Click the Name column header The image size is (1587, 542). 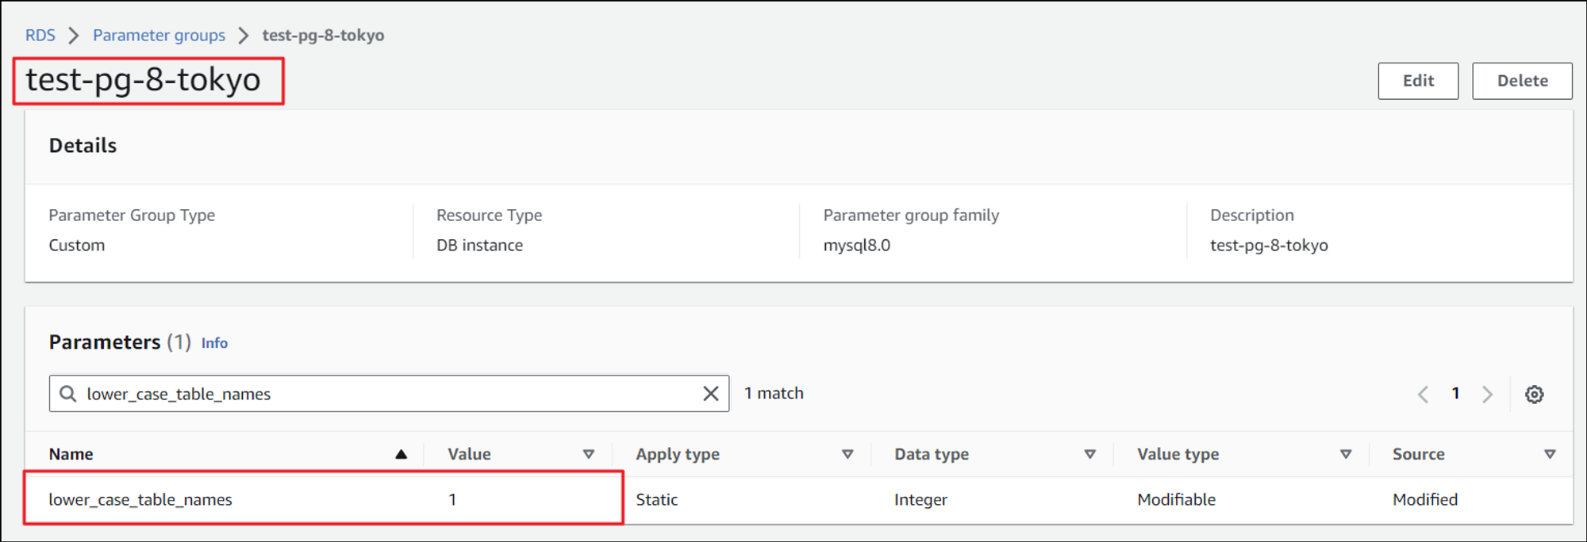coord(71,454)
